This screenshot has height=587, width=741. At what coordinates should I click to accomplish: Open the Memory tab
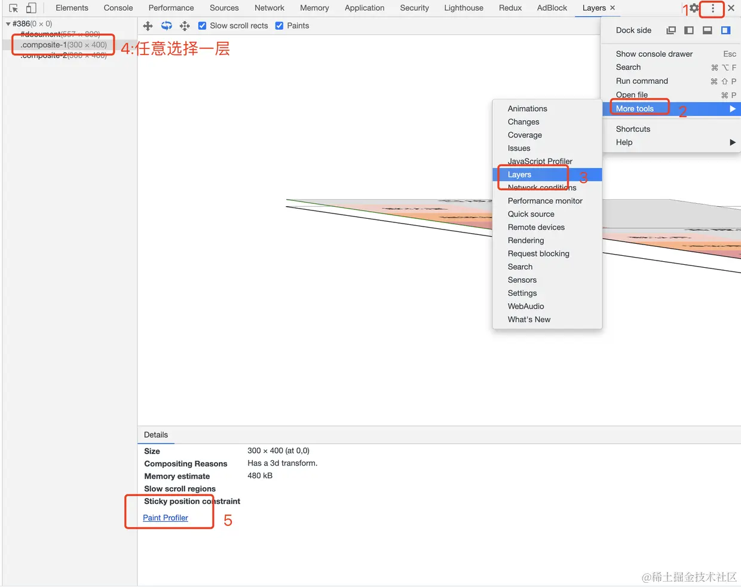pos(314,8)
